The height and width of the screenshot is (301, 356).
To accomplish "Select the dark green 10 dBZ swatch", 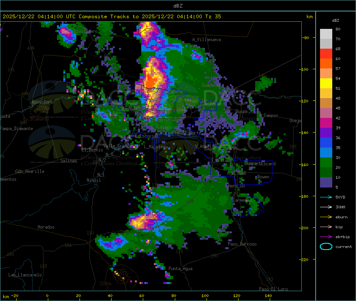I will click(x=326, y=172).
